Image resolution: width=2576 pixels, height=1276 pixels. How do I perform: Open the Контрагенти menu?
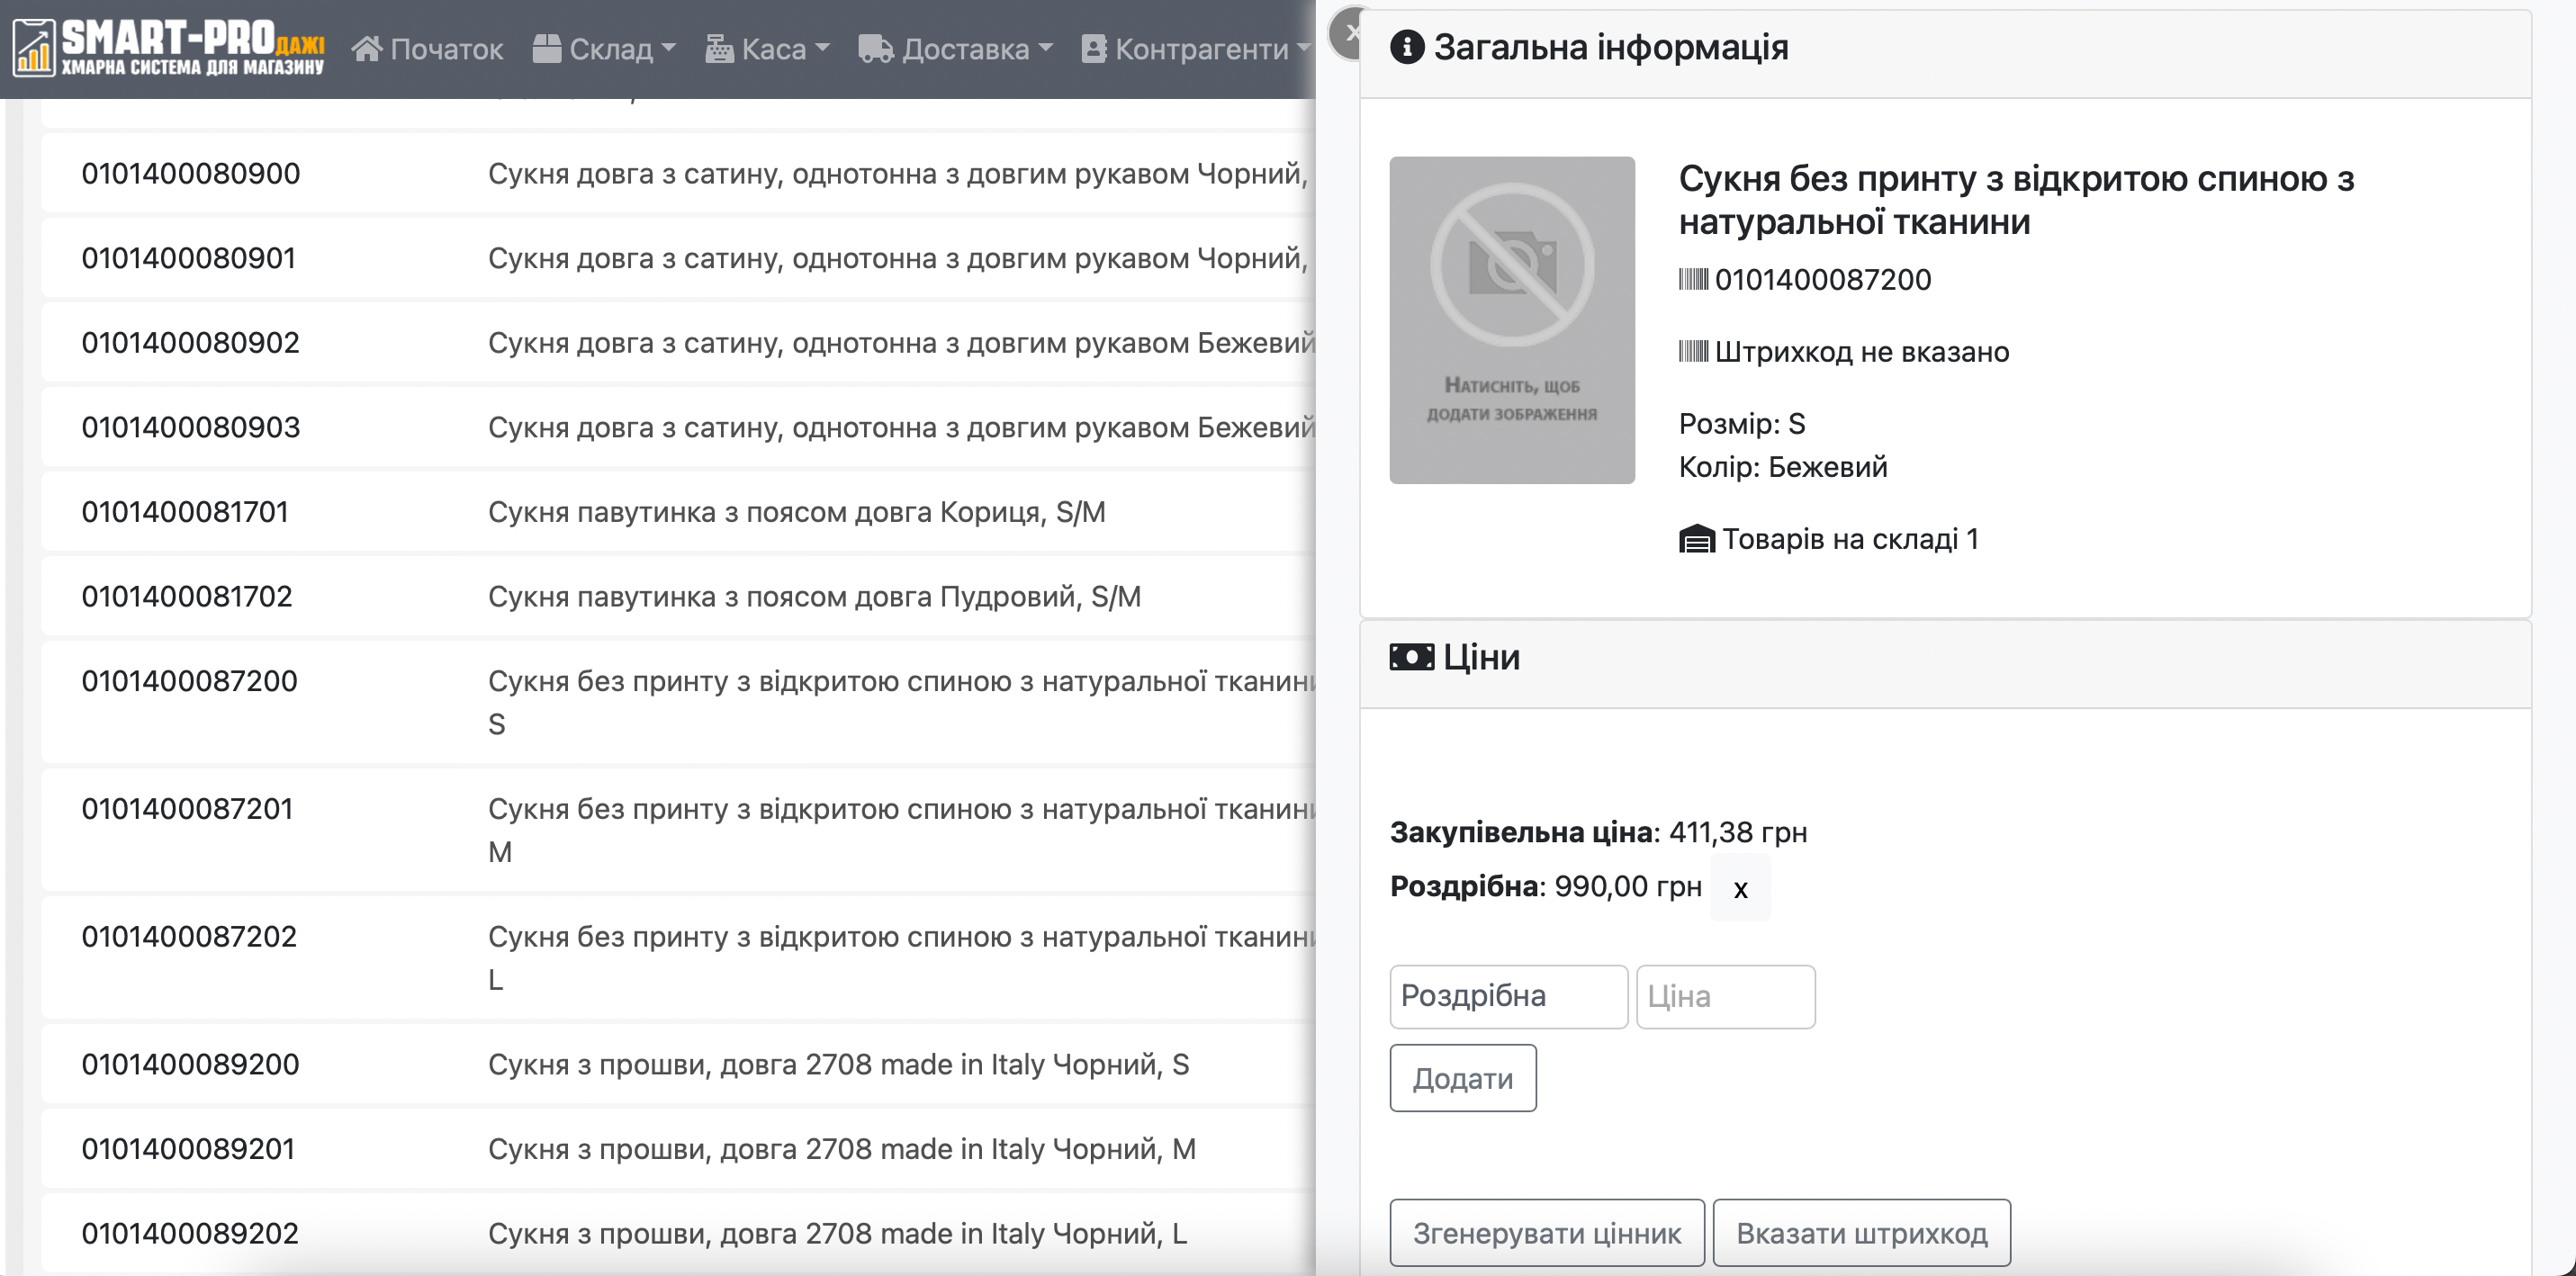click(1200, 49)
